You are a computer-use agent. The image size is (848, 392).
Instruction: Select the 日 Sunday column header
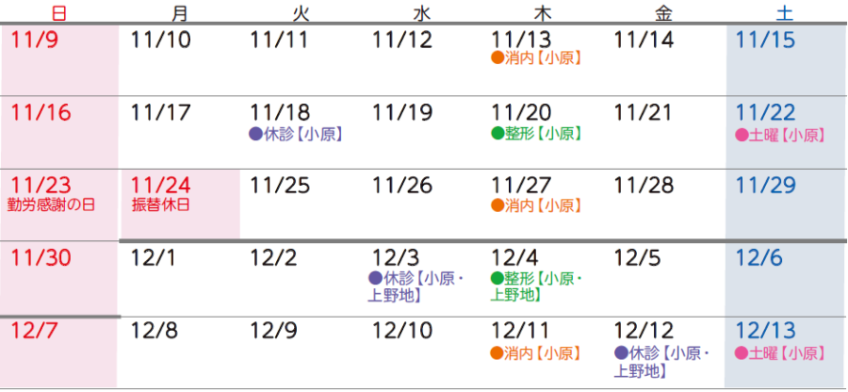59,13
